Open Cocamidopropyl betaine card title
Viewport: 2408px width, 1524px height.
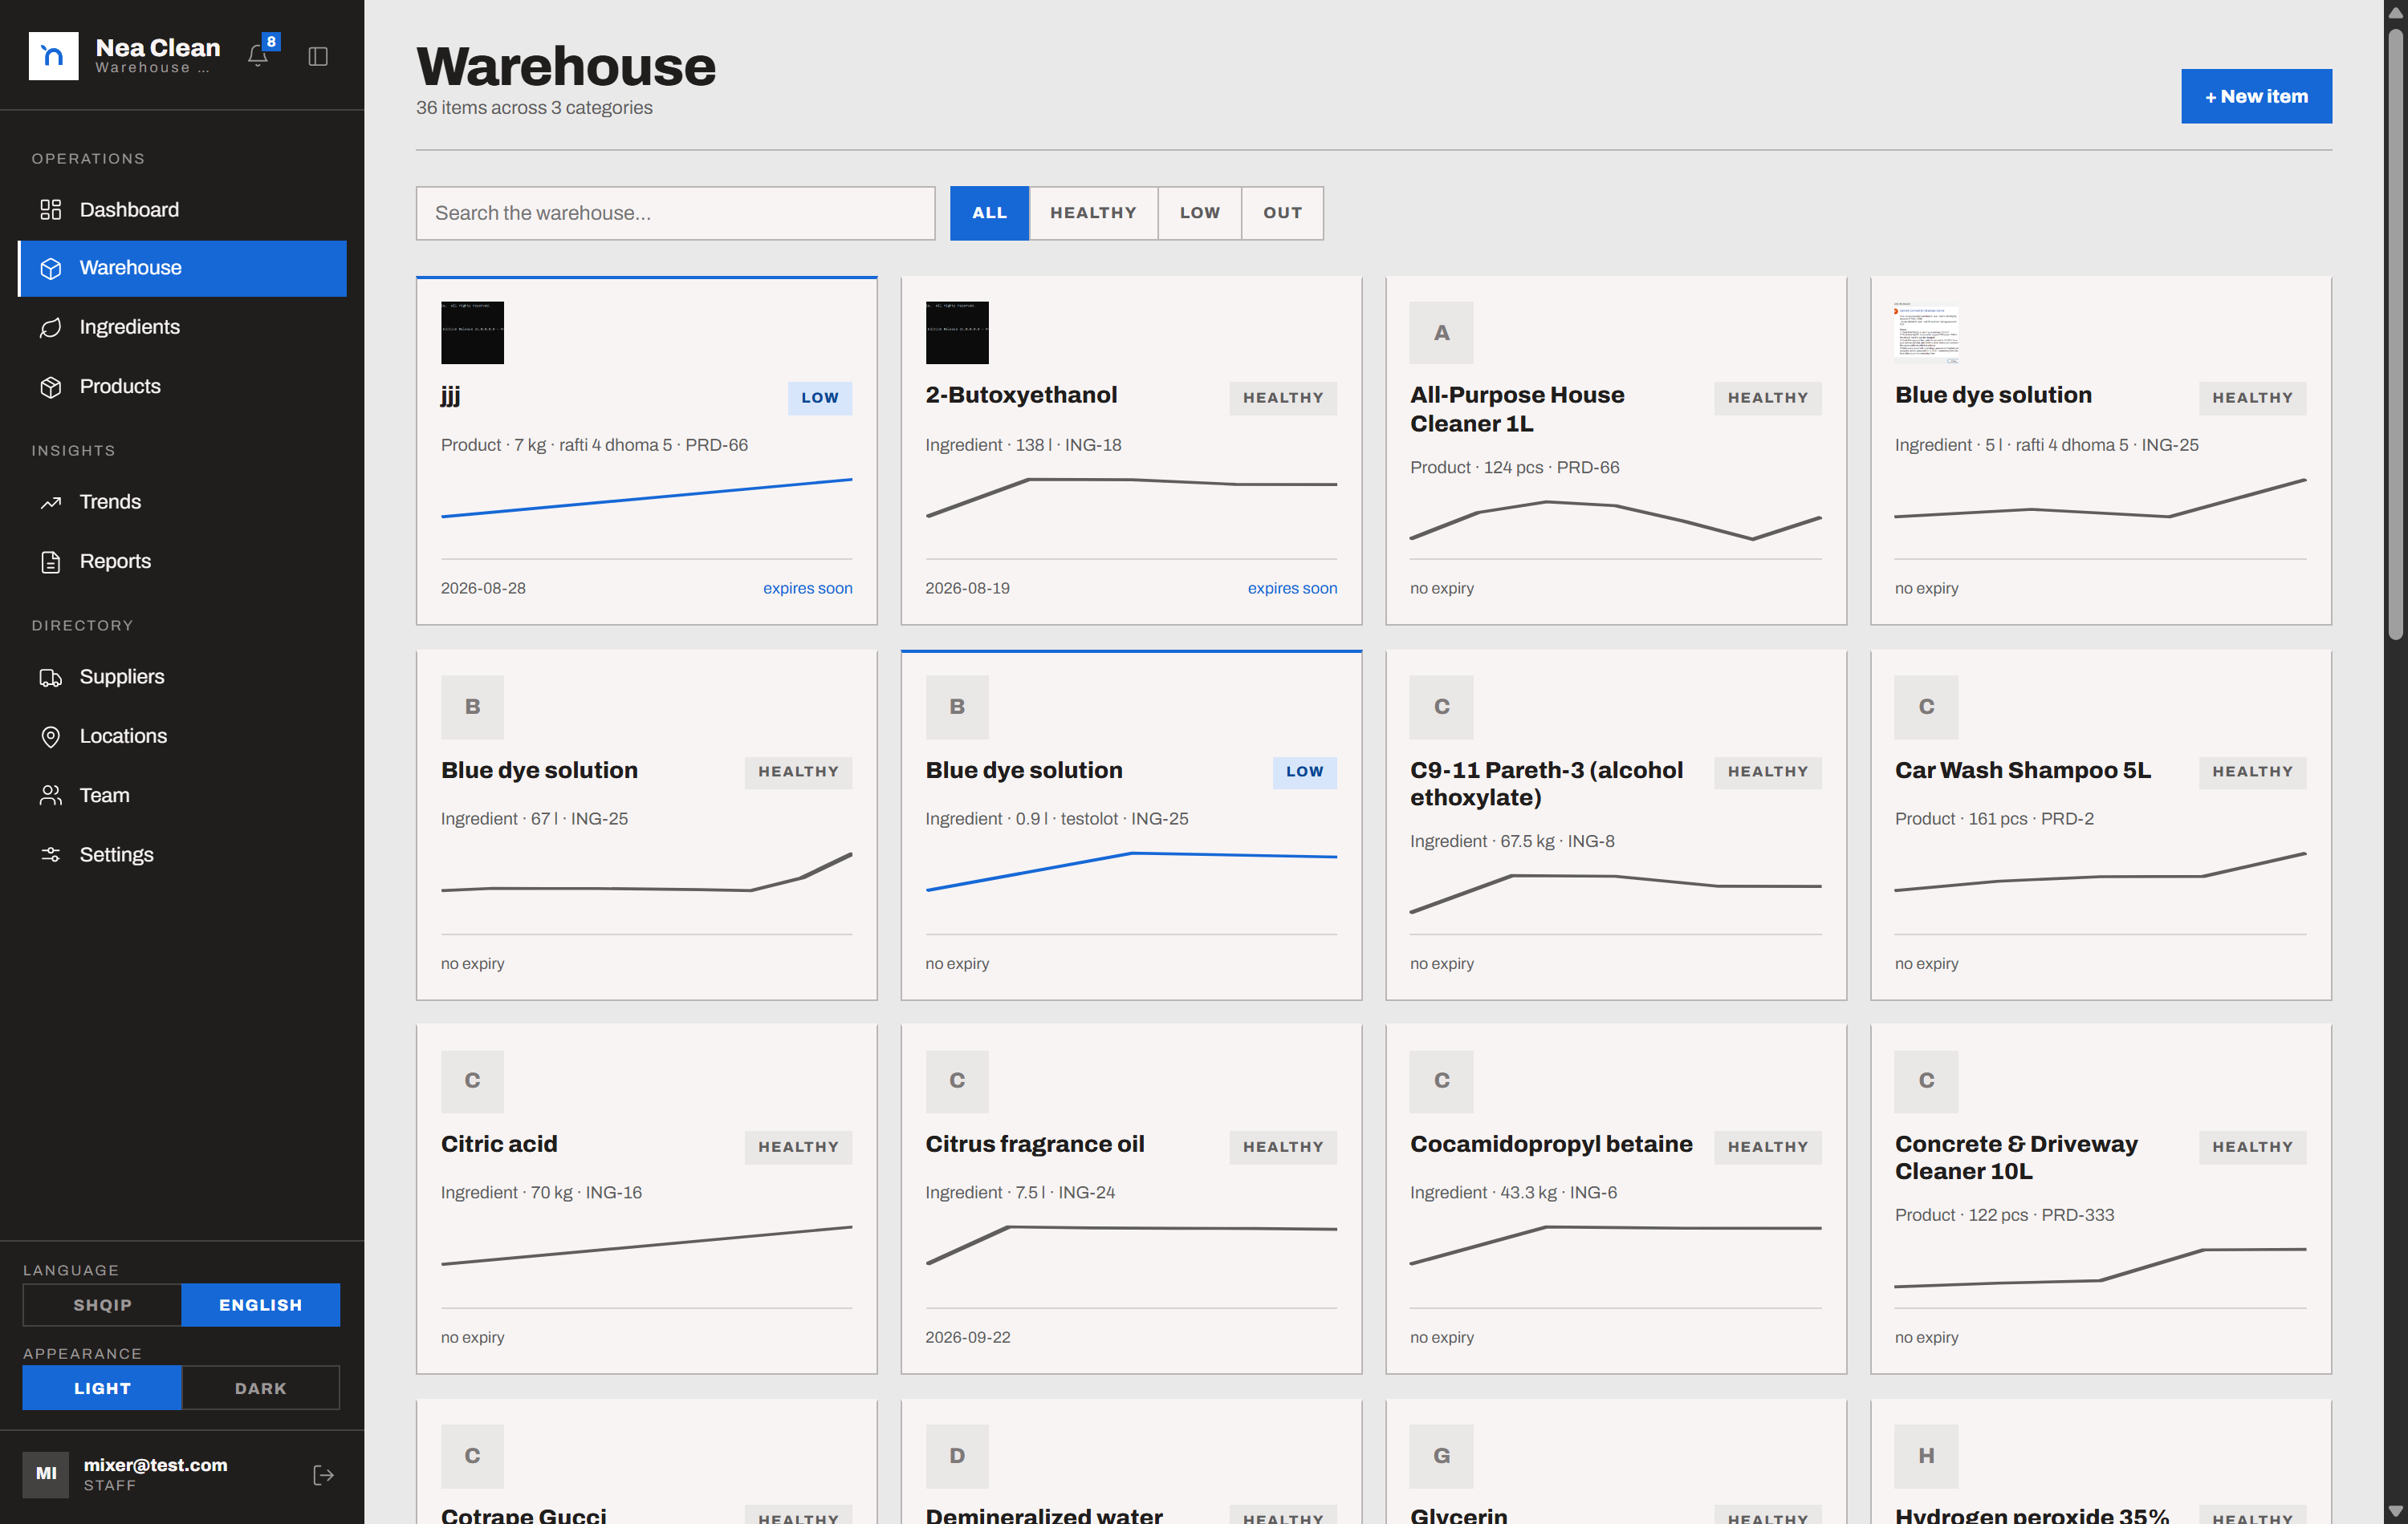(x=1551, y=1145)
